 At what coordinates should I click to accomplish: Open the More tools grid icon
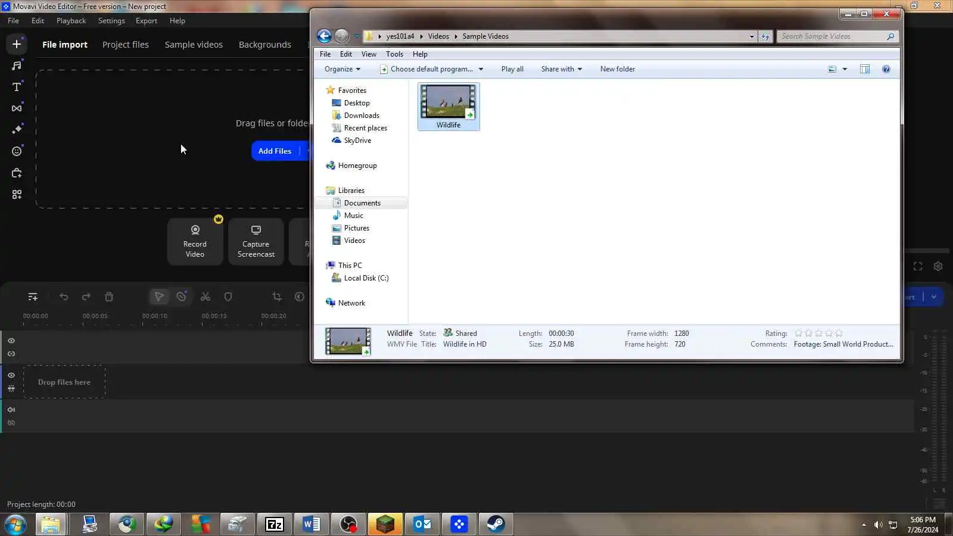(17, 195)
